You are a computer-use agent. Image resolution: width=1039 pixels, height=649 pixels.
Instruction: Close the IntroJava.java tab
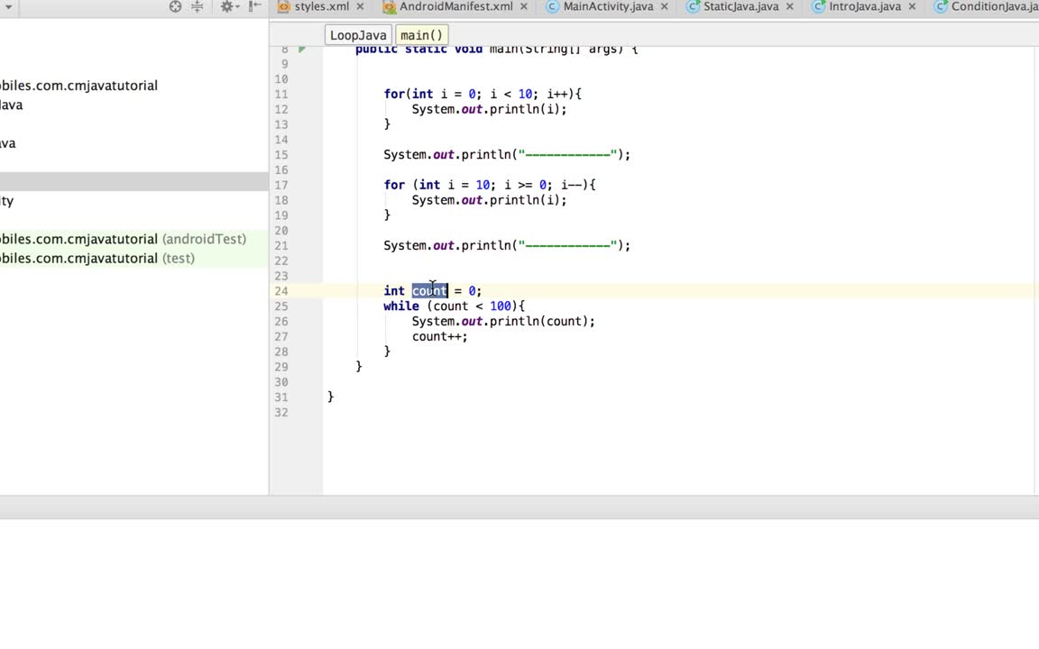point(913,6)
